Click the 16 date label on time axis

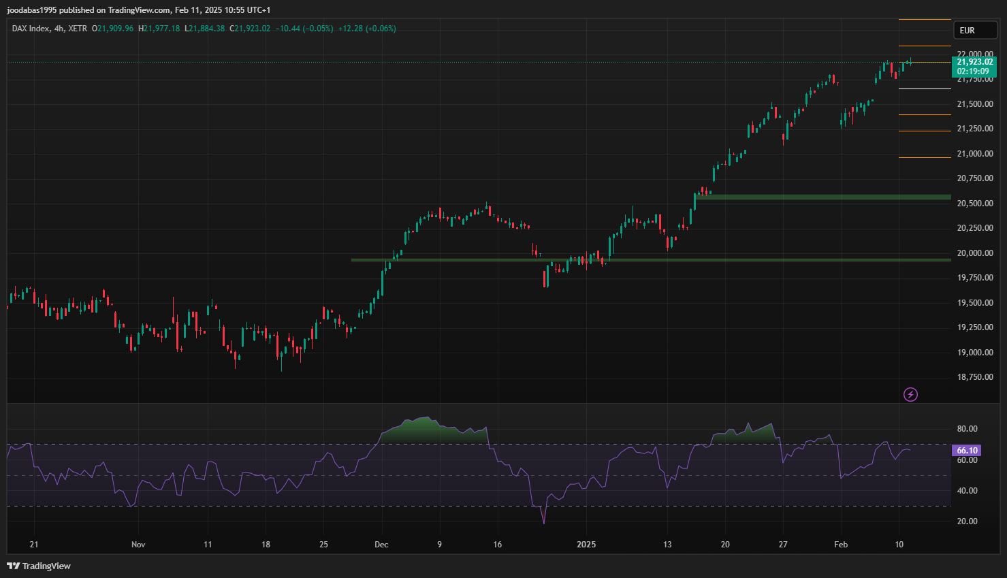(498, 545)
